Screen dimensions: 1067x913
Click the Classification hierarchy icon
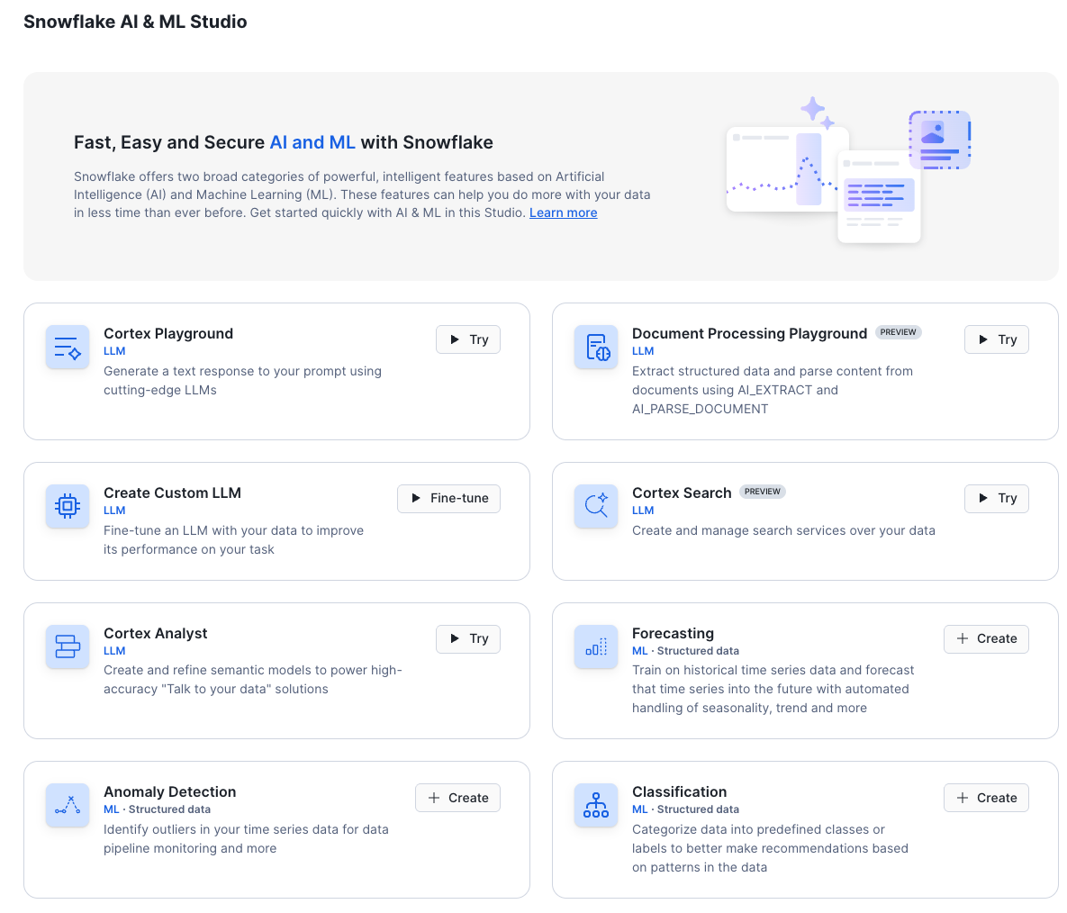pos(596,806)
